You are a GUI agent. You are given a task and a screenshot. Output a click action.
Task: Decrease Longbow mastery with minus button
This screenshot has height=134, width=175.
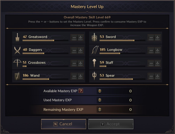coord(151,50)
